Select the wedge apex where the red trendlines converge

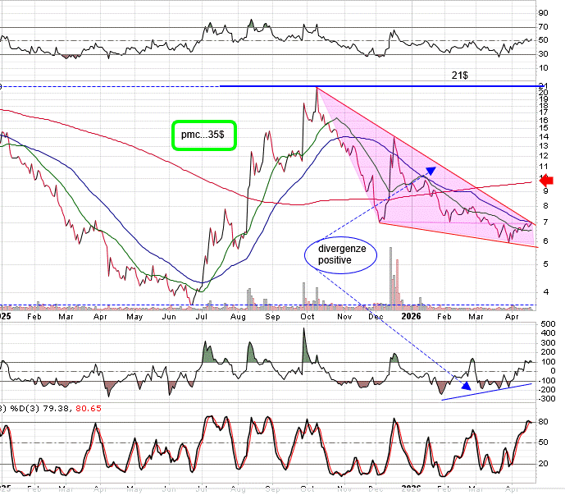[x=534, y=222]
